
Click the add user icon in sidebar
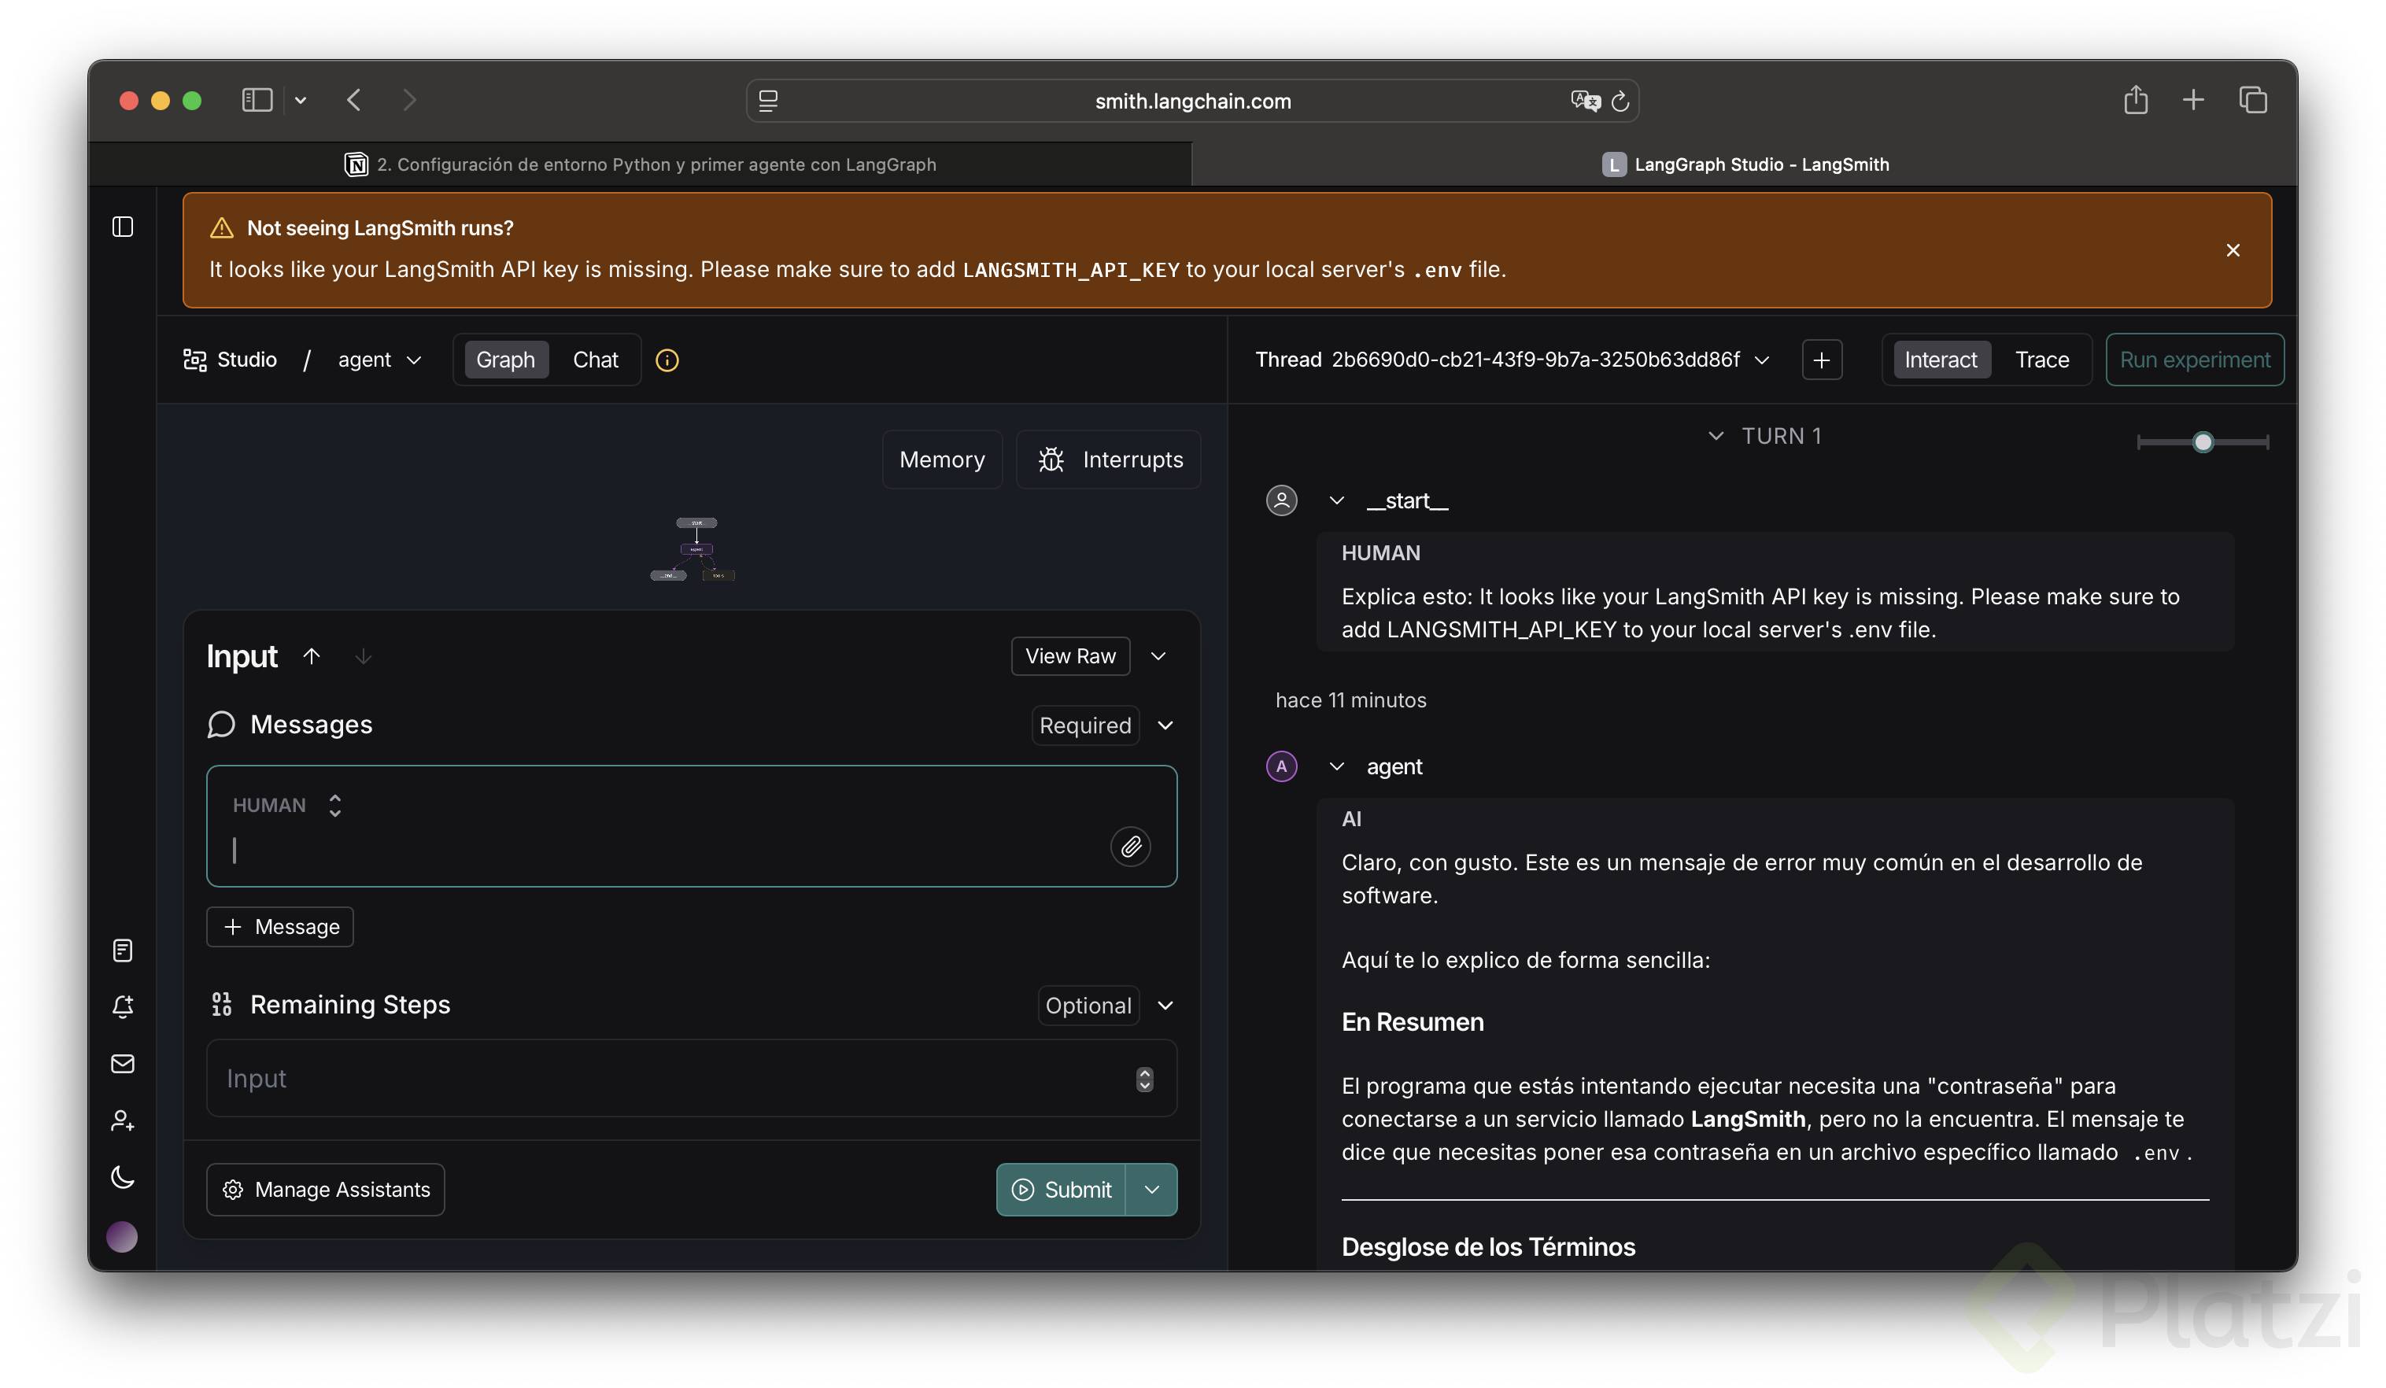tap(123, 1120)
